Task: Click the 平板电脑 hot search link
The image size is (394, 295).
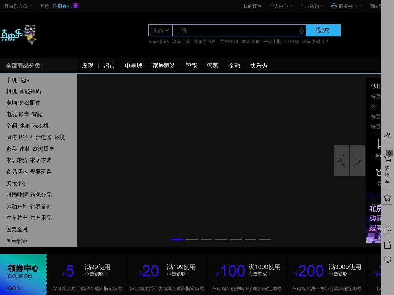Action: pos(272,41)
